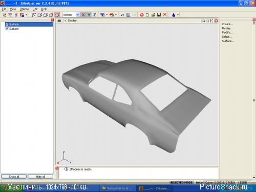Click the greyed Redo arrow icon
Image resolution: width=256 pixels, height=192 pixels.
(134, 15)
